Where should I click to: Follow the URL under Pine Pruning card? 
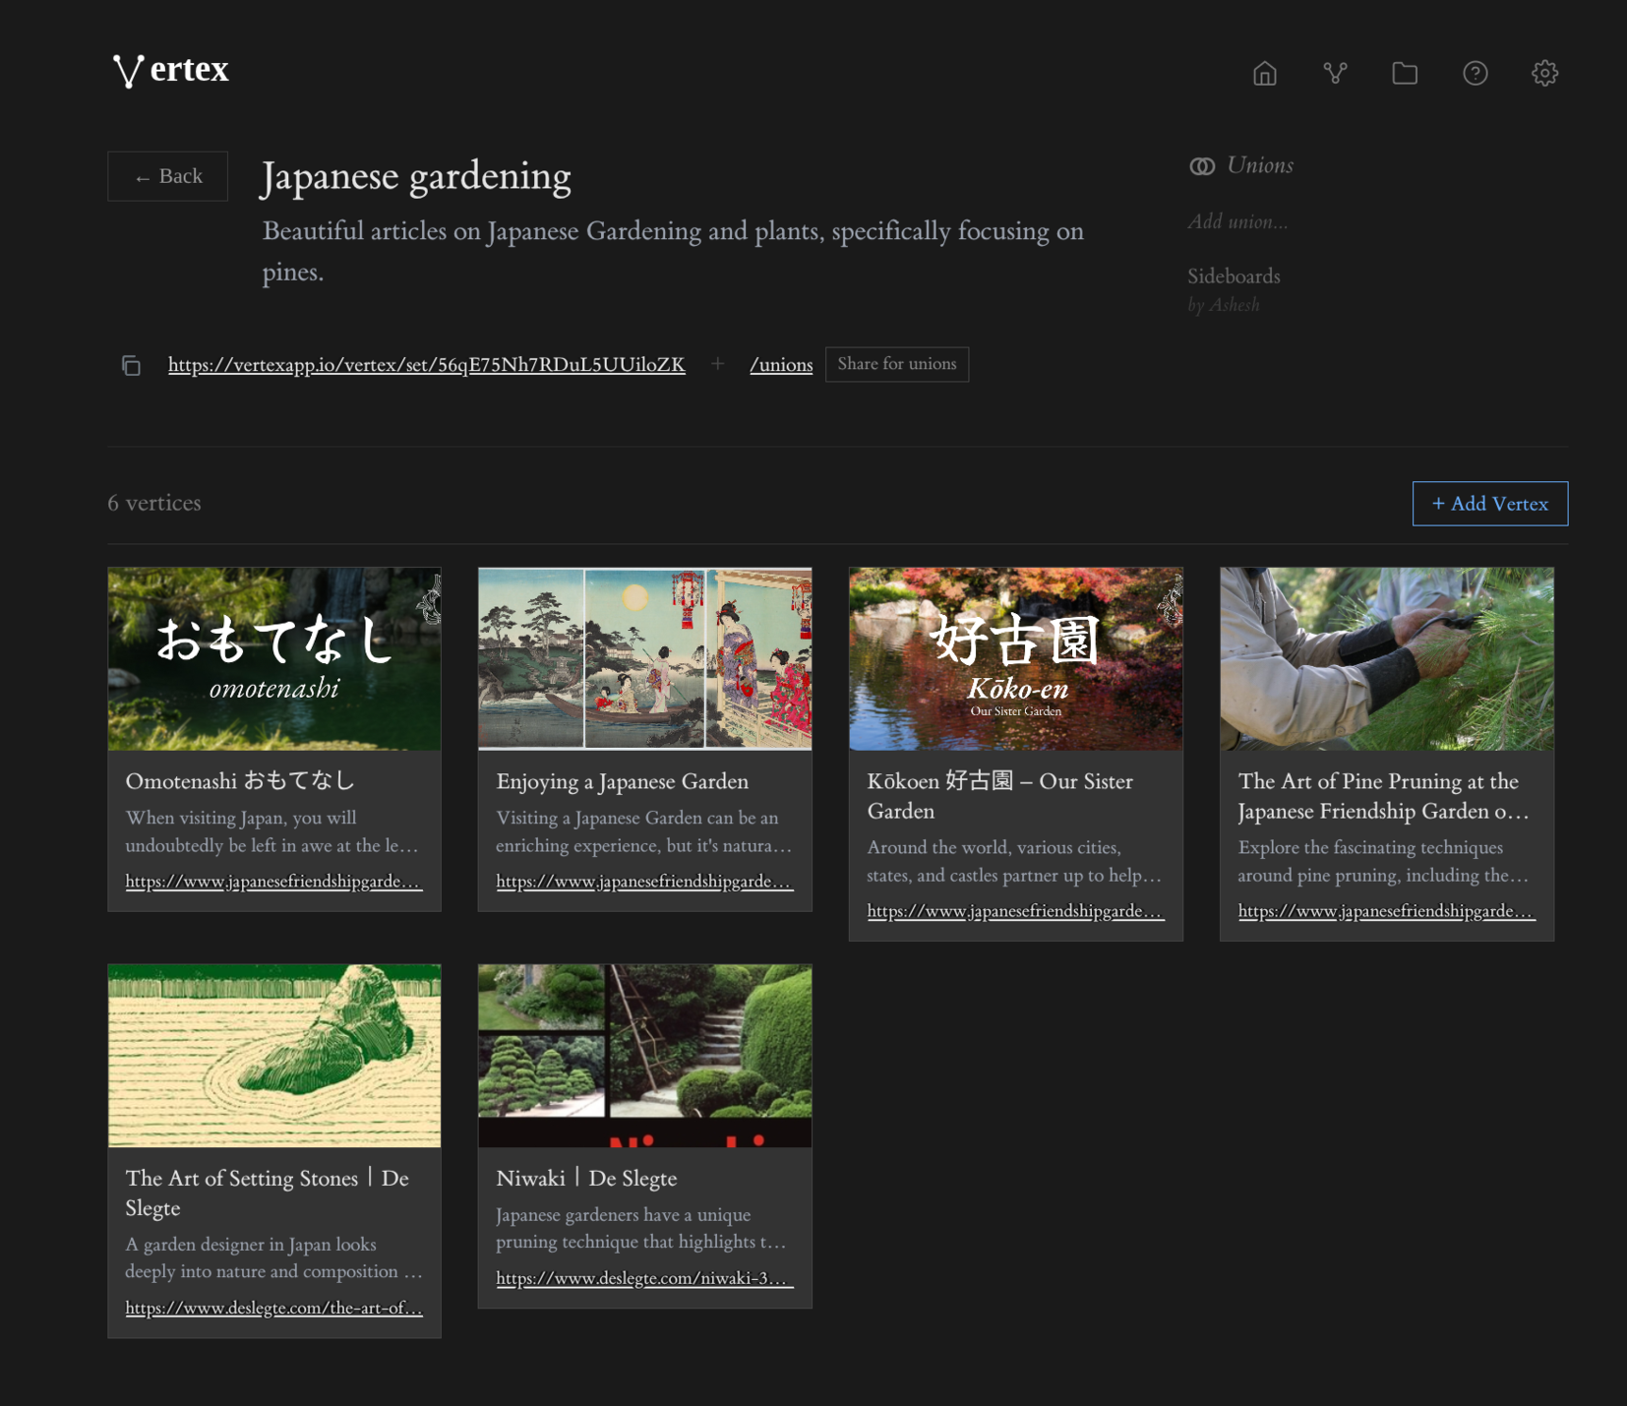point(1386,911)
